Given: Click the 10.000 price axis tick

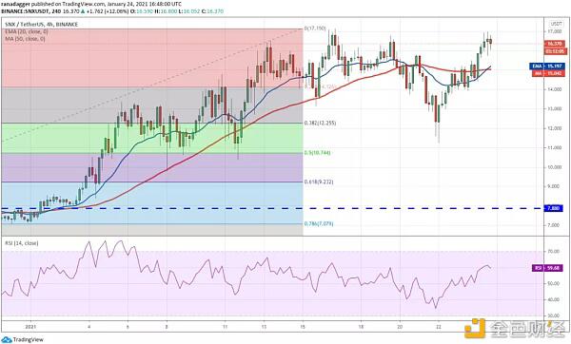Looking at the screenshot, I should (555, 167).
